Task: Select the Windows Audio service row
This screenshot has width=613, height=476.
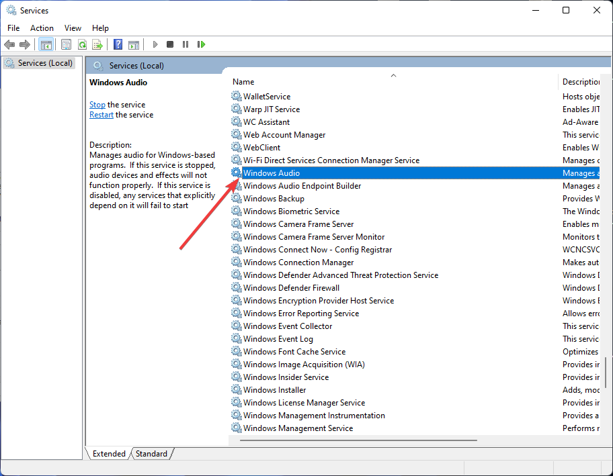Action: 415,173
